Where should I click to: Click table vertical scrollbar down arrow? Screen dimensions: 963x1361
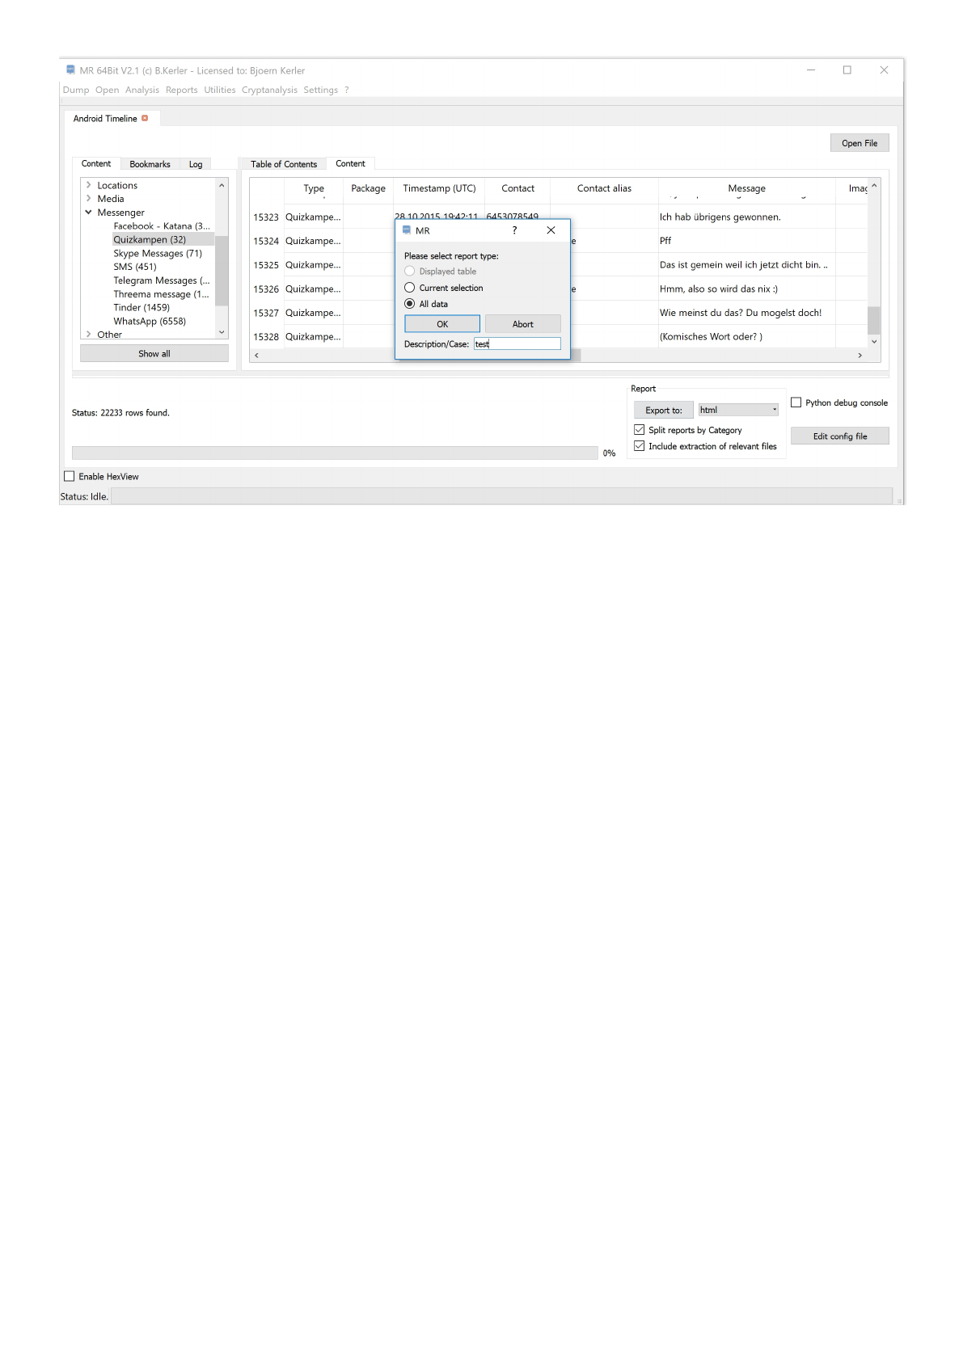click(x=874, y=342)
